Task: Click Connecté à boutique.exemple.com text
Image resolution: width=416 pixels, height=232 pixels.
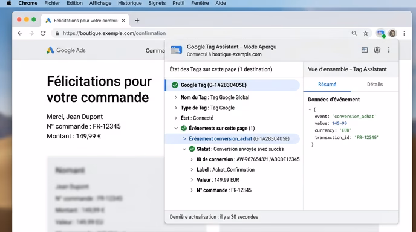Action: (x=224, y=54)
